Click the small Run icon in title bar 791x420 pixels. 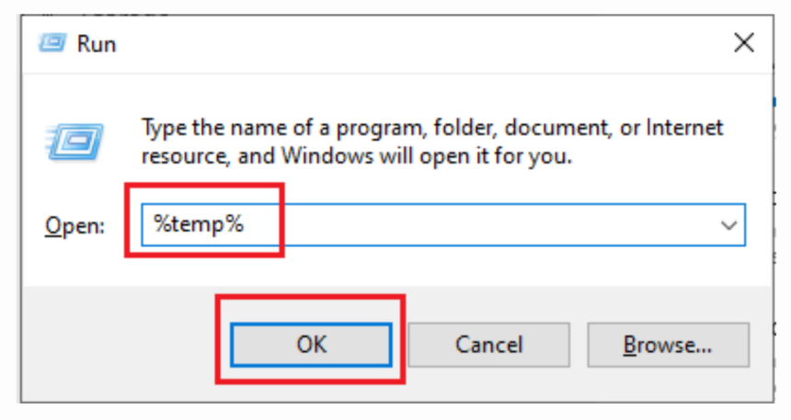pos(52,43)
